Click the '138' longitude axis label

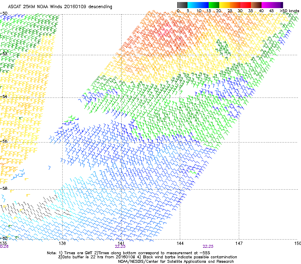point(62,243)
